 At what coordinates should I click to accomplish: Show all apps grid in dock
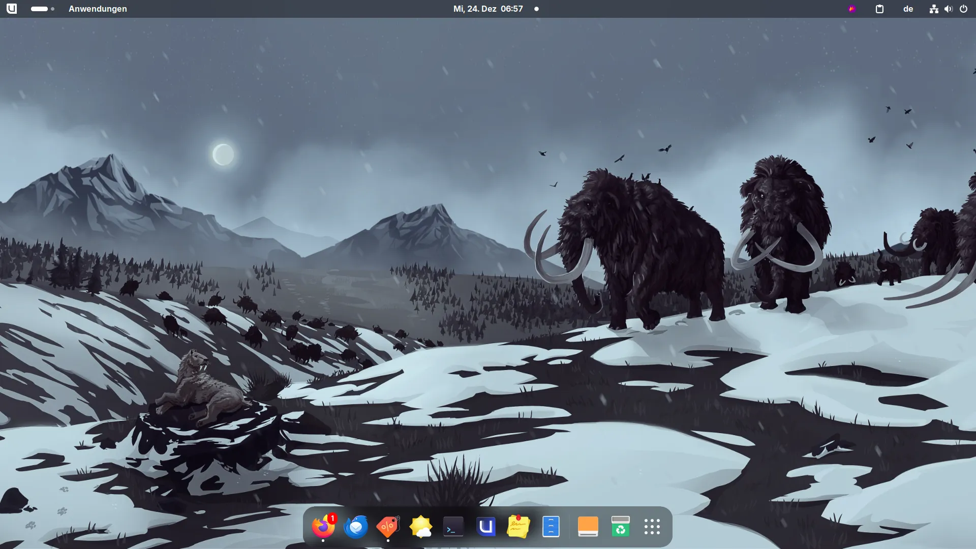pos(652,527)
